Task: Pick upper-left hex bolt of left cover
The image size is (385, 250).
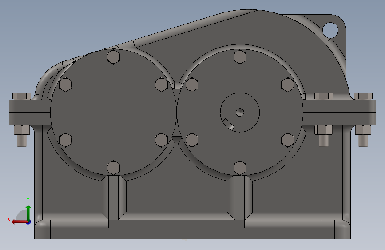Action: [66, 85]
